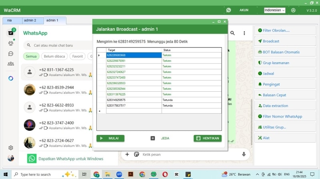Click the pause icon next to JEDA
320x179 pixels.
pyautogui.click(x=153, y=138)
